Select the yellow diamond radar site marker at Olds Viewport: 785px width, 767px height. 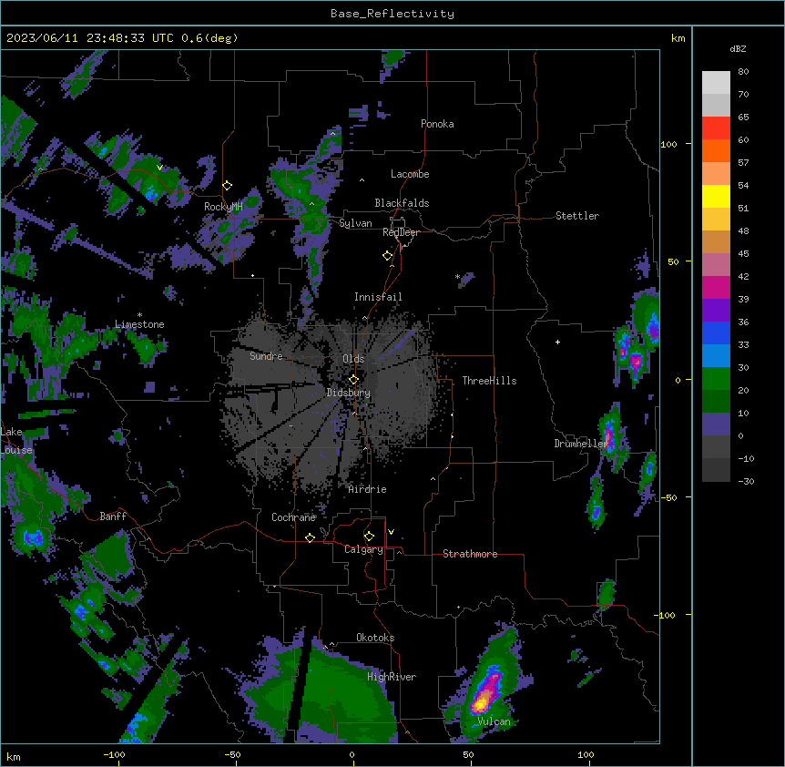[354, 380]
